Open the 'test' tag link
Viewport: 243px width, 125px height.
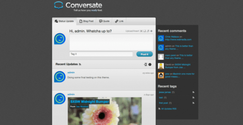point(161,98)
